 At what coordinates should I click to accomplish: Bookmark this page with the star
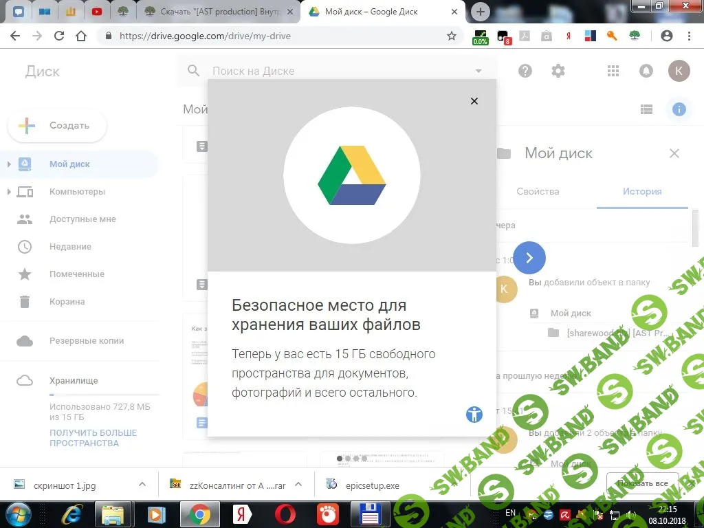pyautogui.click(x=452, y=36)
